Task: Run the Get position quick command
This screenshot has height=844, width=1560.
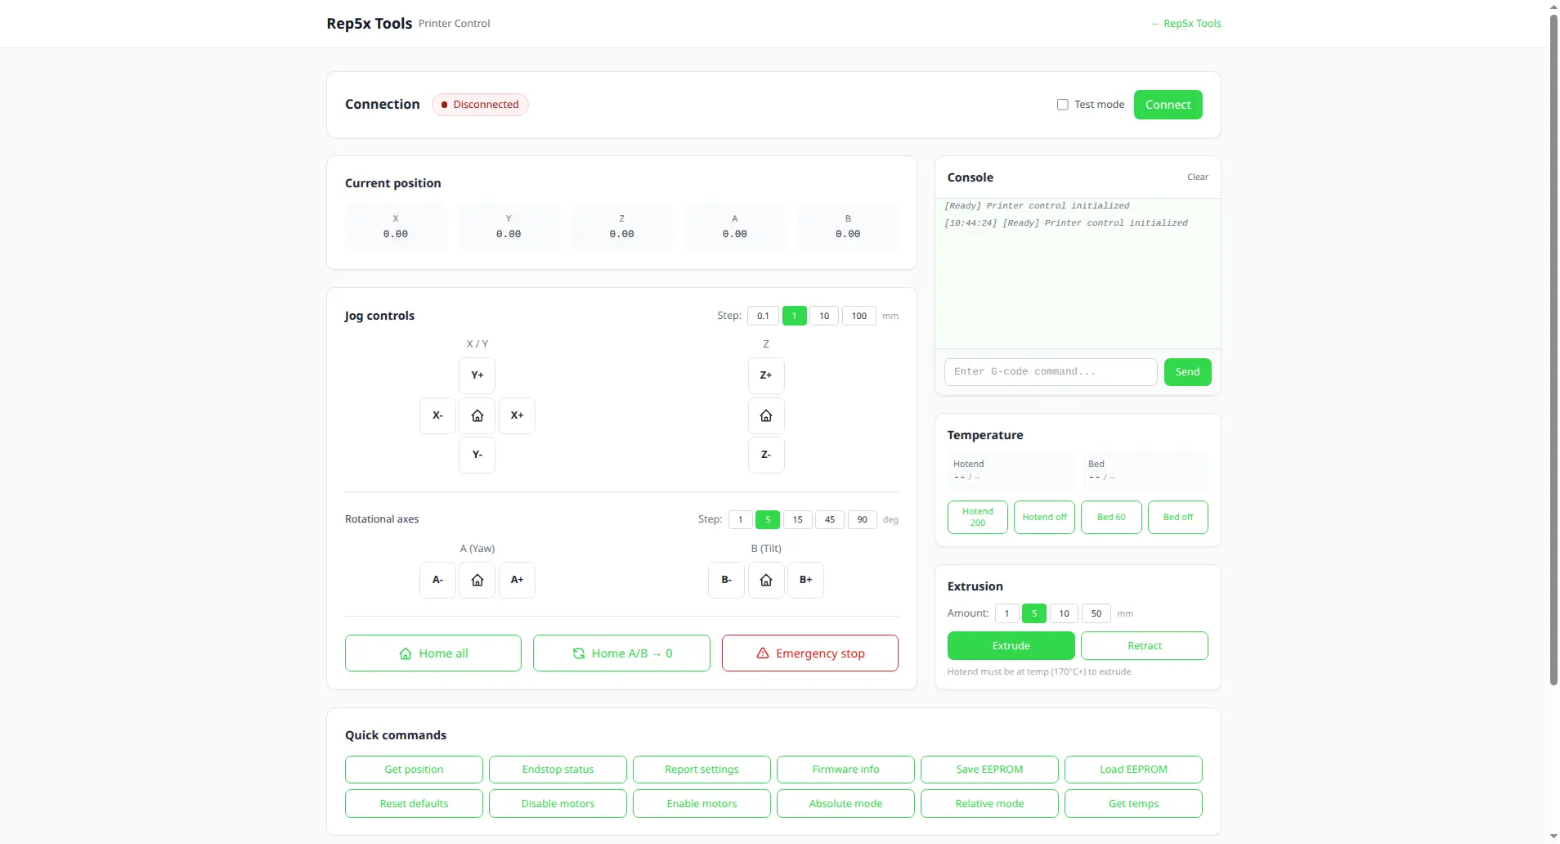Action: [414, 769]
